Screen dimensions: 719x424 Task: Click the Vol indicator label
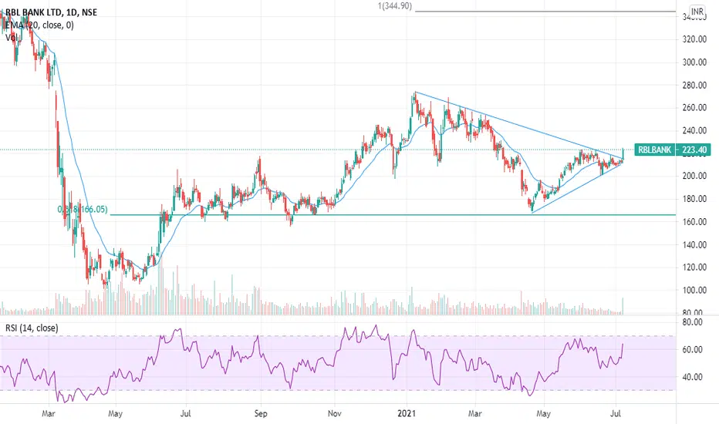[12, 38]
